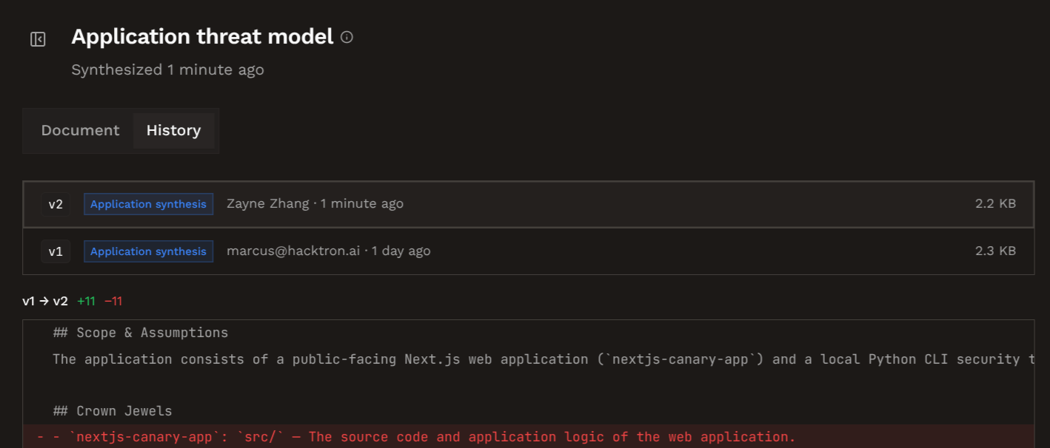Select the v1 version badge
This screenshot has width=1050, height=448.
[x=56, y=251]
